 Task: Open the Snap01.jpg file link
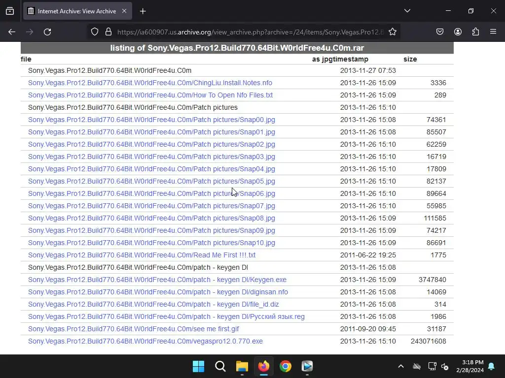pyautogui.click(x=151, y=132)
